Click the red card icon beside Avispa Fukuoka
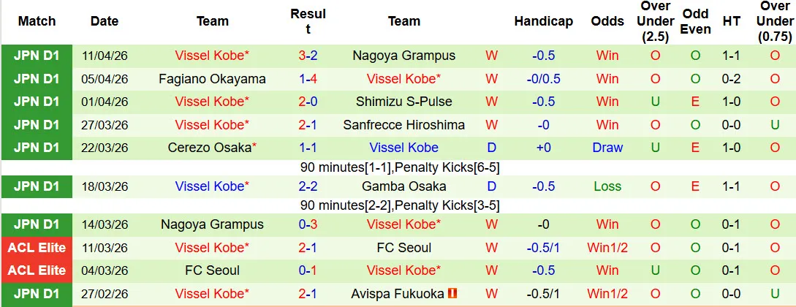Viewport: 796px width, 307px height. pyautogui.click(x=452, y=294)
